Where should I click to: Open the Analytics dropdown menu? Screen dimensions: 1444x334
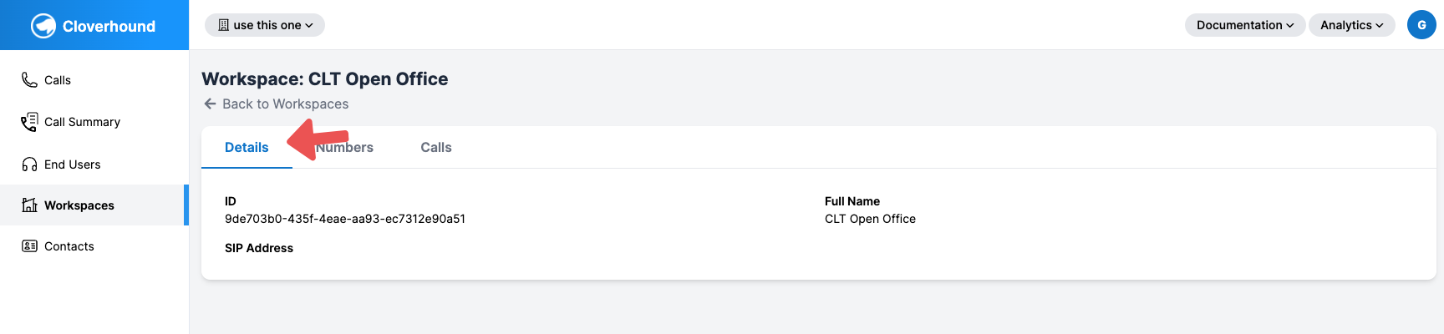click(x=1351, y=25)
